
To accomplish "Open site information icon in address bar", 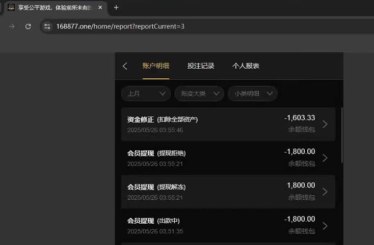I will [x=47, y=26].
